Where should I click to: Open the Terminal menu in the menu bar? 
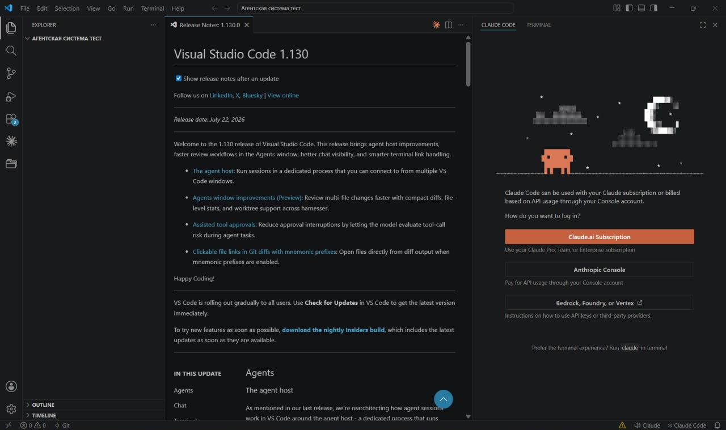[x=153, y=8]
